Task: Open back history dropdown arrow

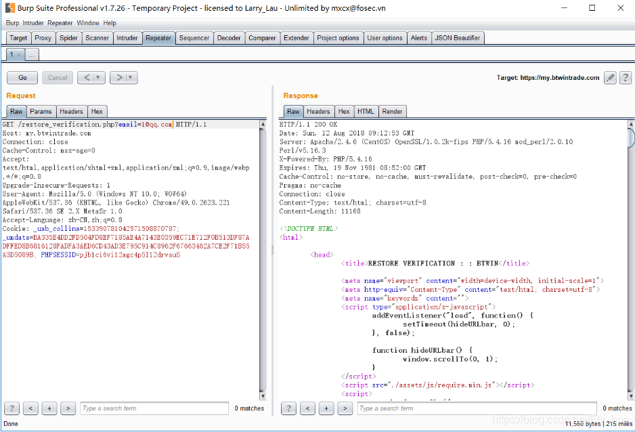Action: [x=98, y=77]
